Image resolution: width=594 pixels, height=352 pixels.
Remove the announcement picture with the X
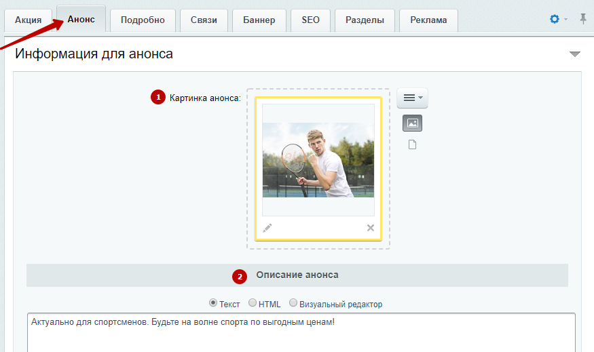pos(371,228)
